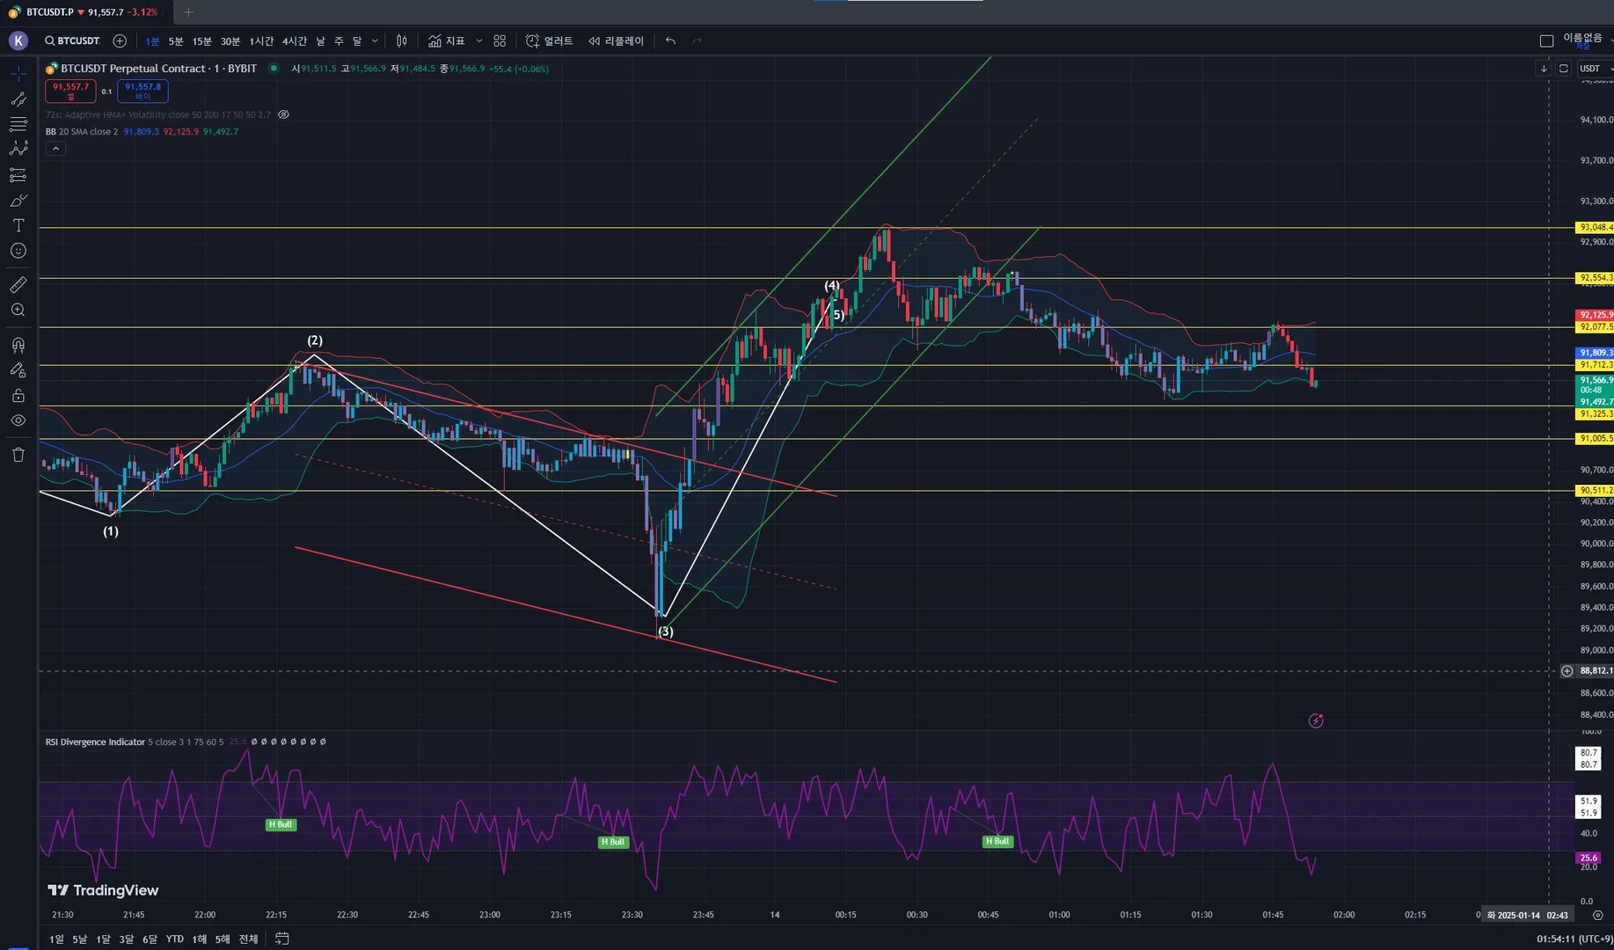Click the trash icon to remove drawings
Image resolution: width=1614 pixels, height=950 pixels.
pyautogui.click(x=18, y=455)
